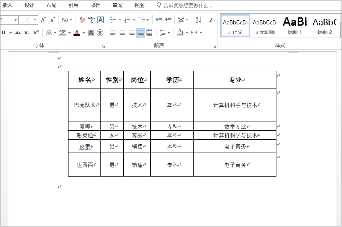Apply the 无间隔 style
Viewport: 342px width, 227px height.
(265, 26)
